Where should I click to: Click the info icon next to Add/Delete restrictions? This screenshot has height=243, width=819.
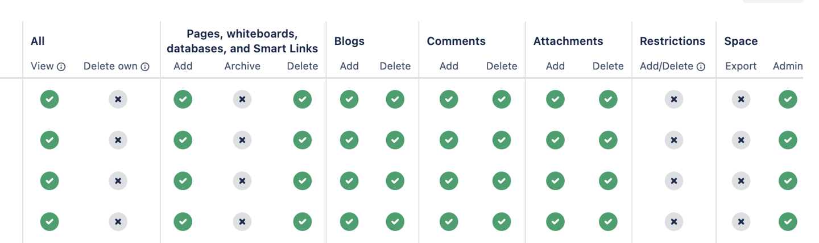(x=701, y=67)
